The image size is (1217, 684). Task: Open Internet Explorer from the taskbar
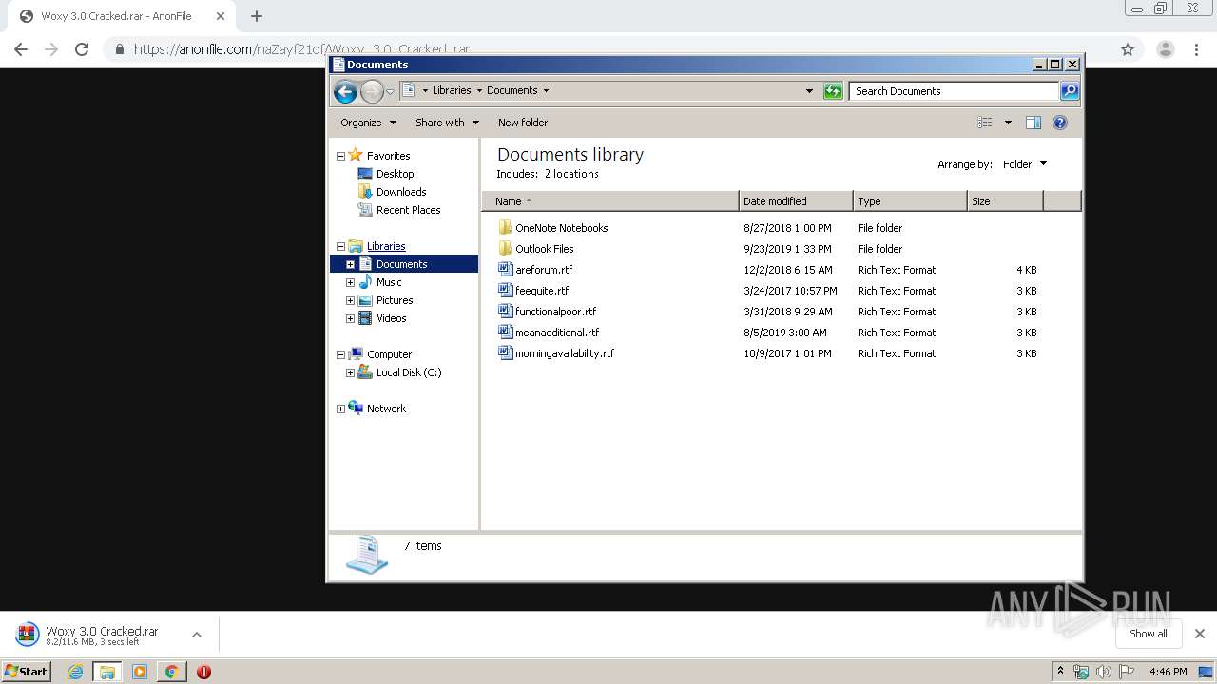75,672
